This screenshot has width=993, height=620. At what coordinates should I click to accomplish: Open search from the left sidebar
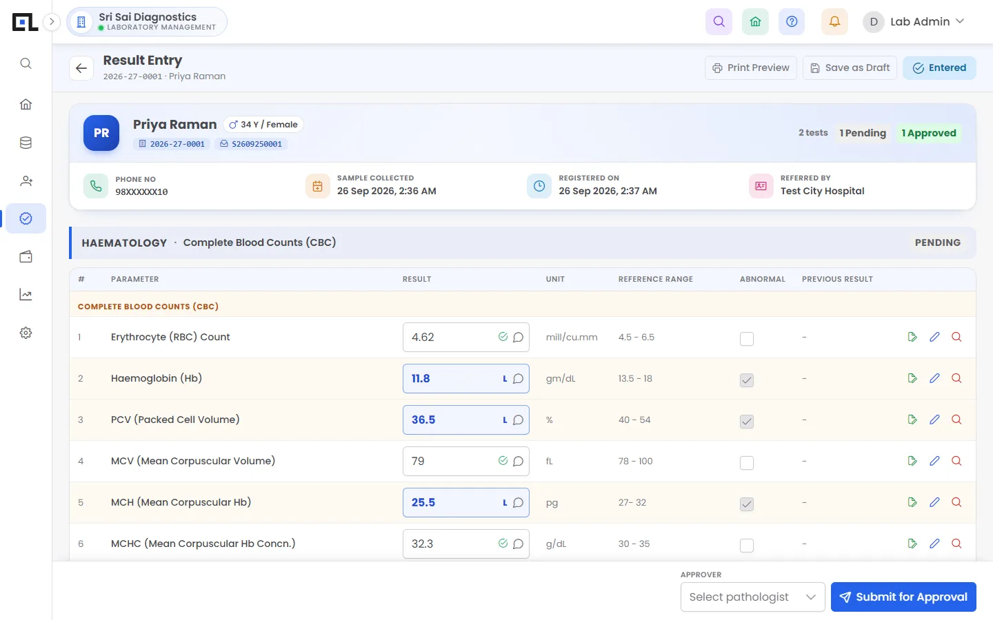[26, 63]
